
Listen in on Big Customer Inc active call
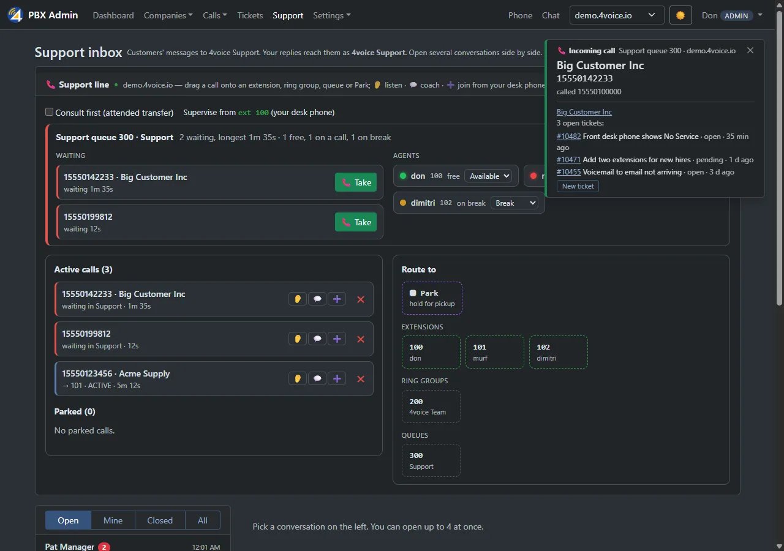(298, 299)
